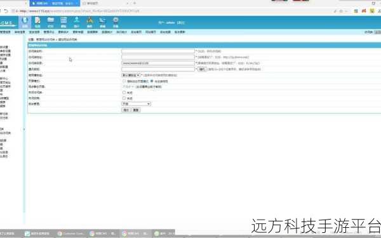Screen dimensions: 381x238
Task: Switch to the second, inactive browser tab
Action: [x=105, y=3]
